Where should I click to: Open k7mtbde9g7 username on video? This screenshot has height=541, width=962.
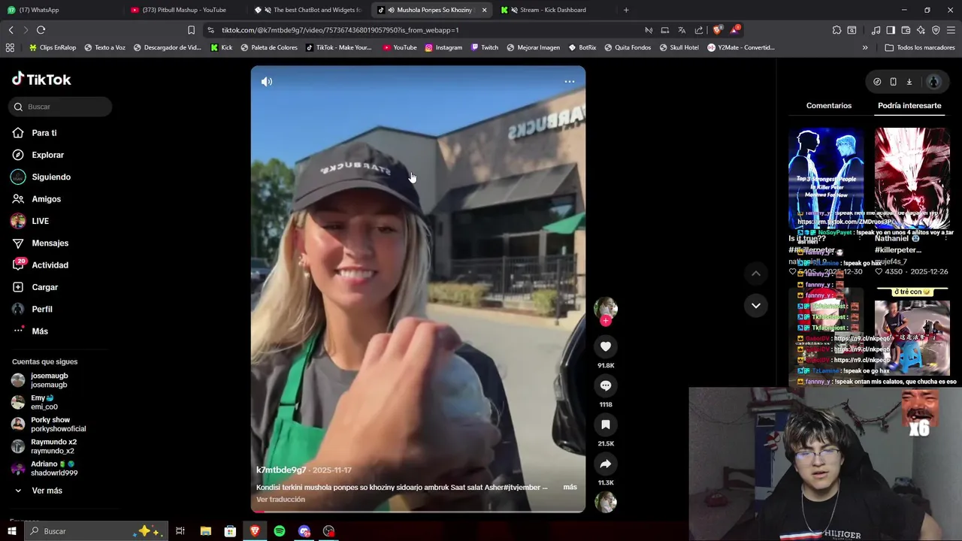coord(281,470)
